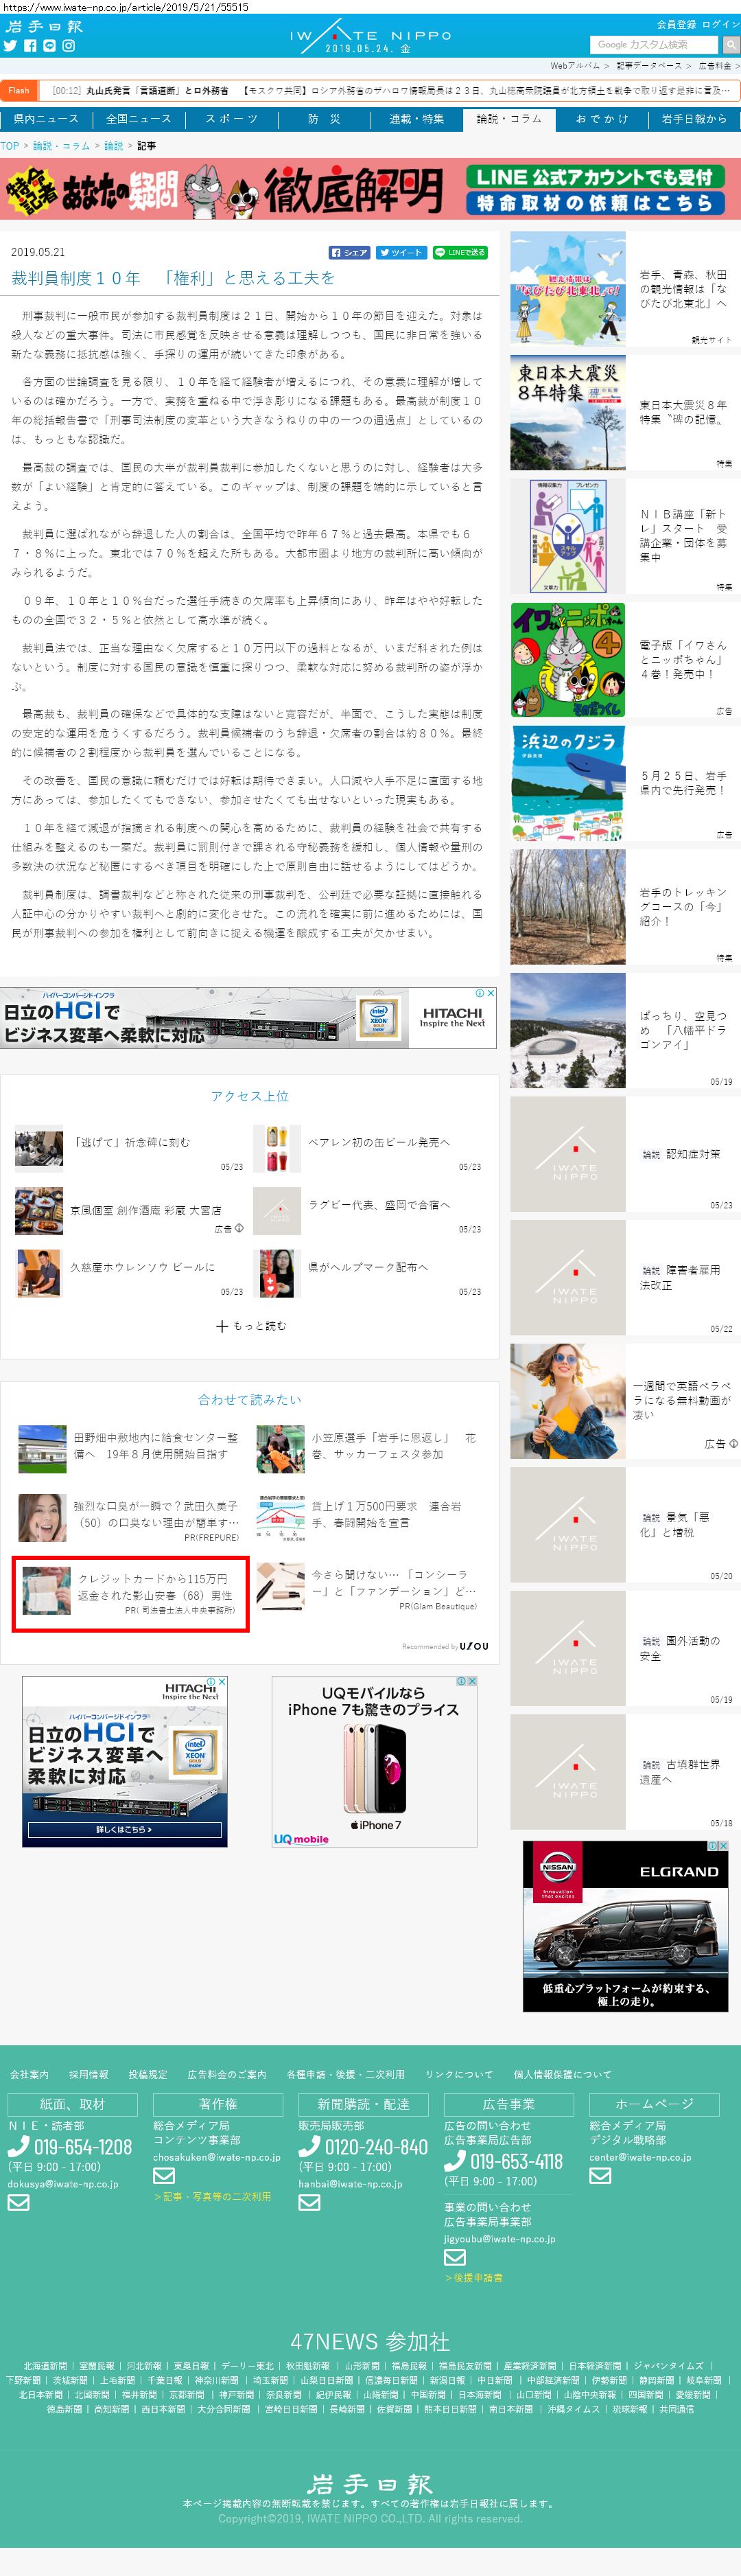Open 会社案内 footer link
The width and height of the screenshot is (741, 2576).
29,2075
